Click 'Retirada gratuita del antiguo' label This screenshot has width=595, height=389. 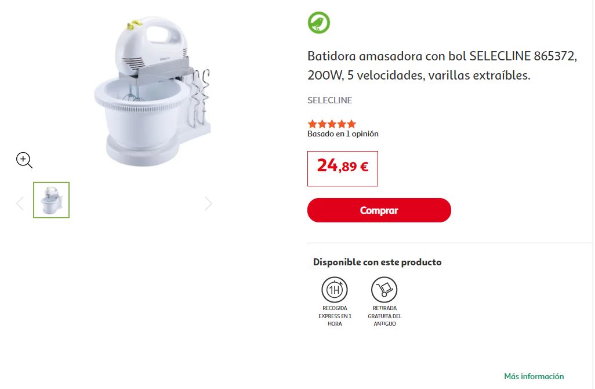click(384, 316)
